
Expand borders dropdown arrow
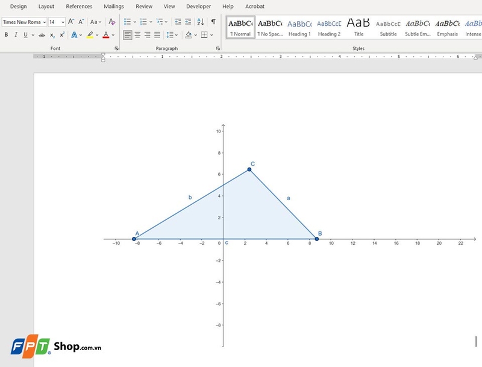tap(211, 35)
